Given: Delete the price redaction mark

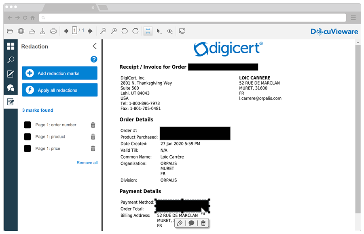Looking at the screenshot, I should click(93, 148).
